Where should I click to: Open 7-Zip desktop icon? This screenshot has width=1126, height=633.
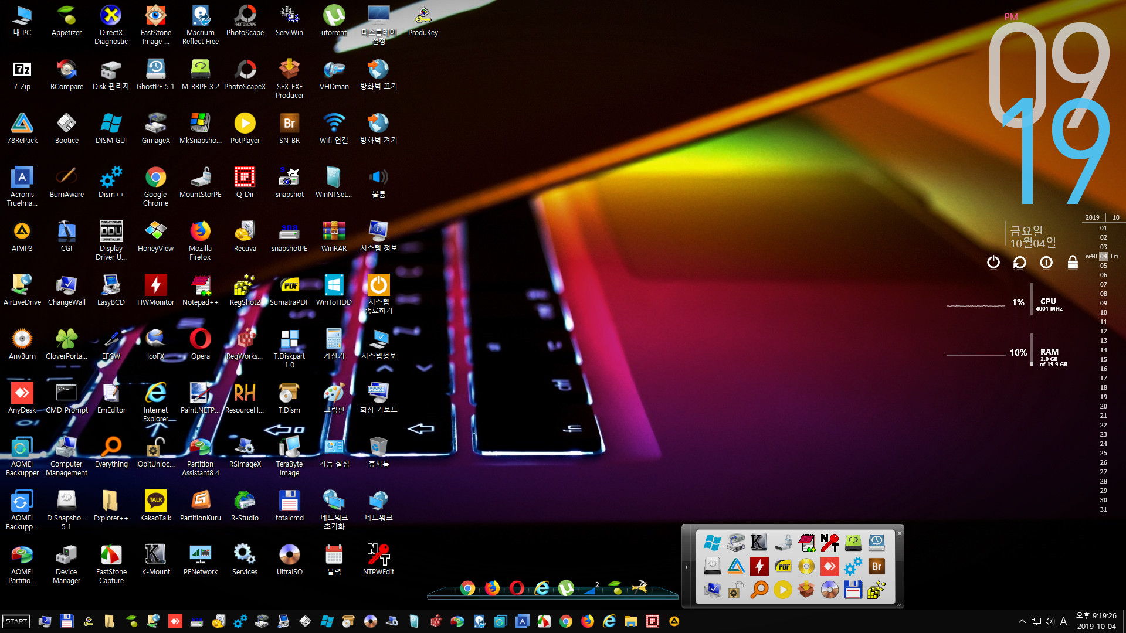pos(22,75)
